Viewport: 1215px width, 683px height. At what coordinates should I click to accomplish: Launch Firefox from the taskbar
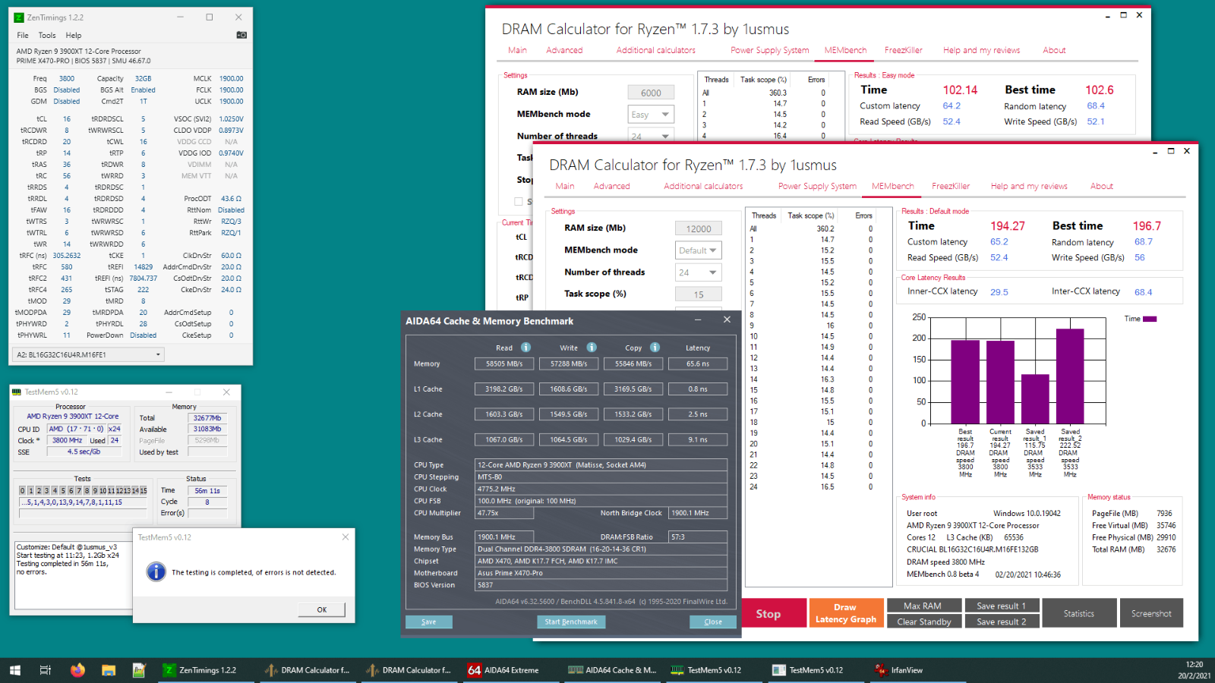click(x=77, y=670)
